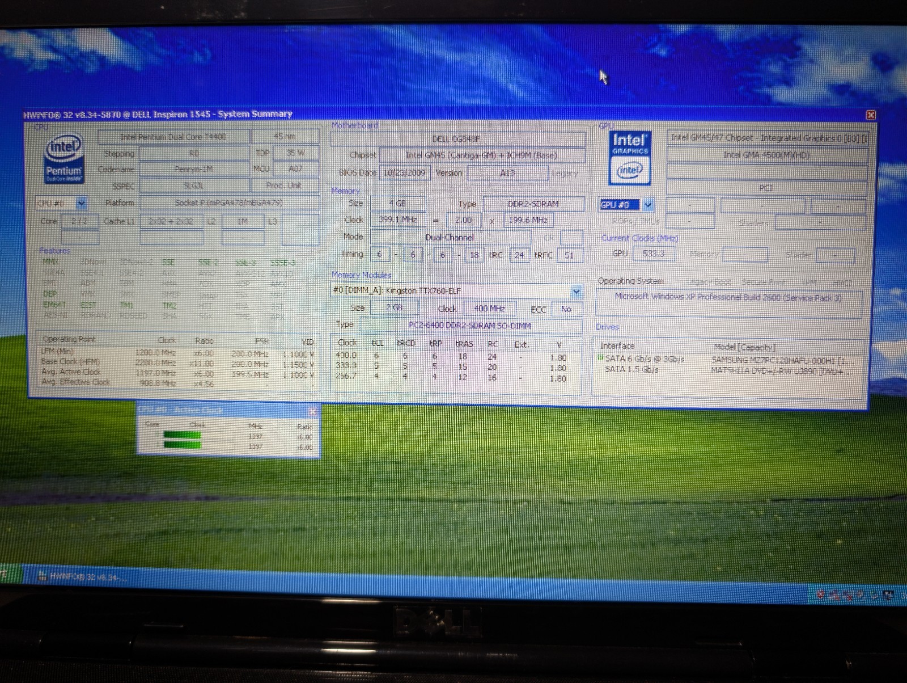The height and width of the screenshot is (683, 907).
Task: Click the Model [Capacity] column header
Action: pyautogui.click(x=744, y=347)
